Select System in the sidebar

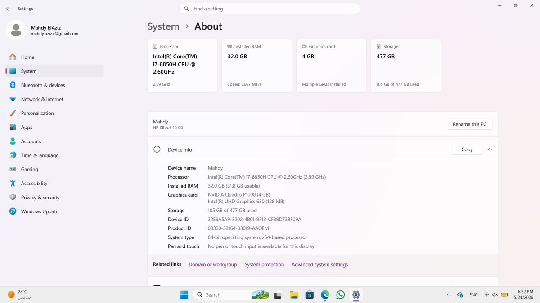(54, 71)
